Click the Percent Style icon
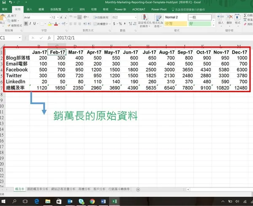The height and width of the screenshot is (206, 253). click(120, 24)
